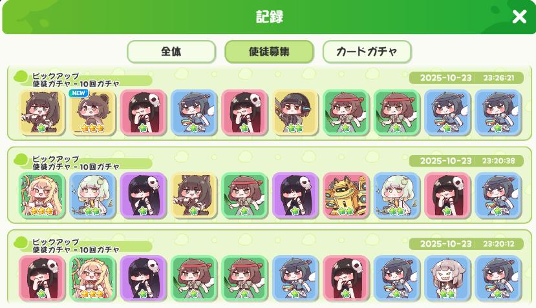Click the first pink skull girl in bottom row

(42, 278)
